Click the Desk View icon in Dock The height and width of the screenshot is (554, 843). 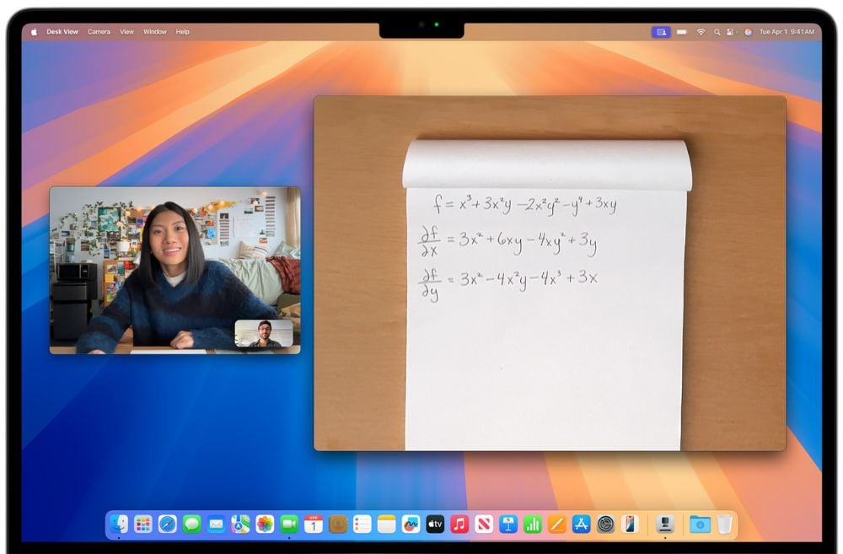pos(666,524)
